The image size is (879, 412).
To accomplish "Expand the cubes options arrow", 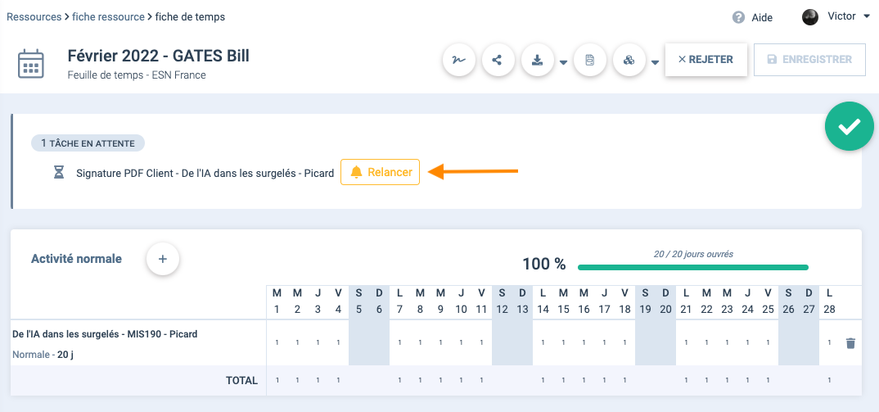I will [x=655, y=62].
